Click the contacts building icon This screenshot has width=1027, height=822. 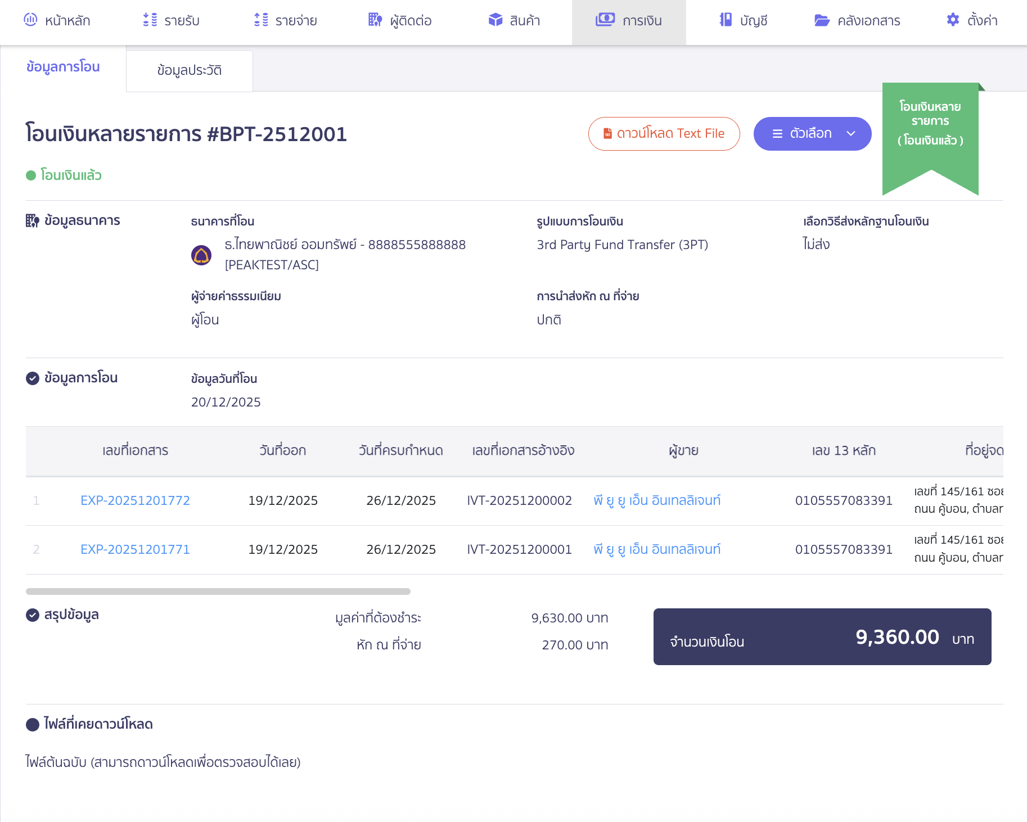375,20
